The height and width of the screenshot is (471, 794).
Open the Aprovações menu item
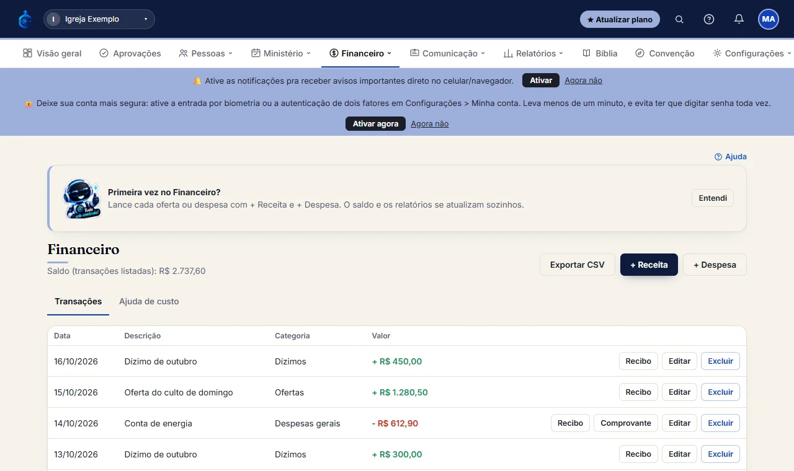click(130, 53)
